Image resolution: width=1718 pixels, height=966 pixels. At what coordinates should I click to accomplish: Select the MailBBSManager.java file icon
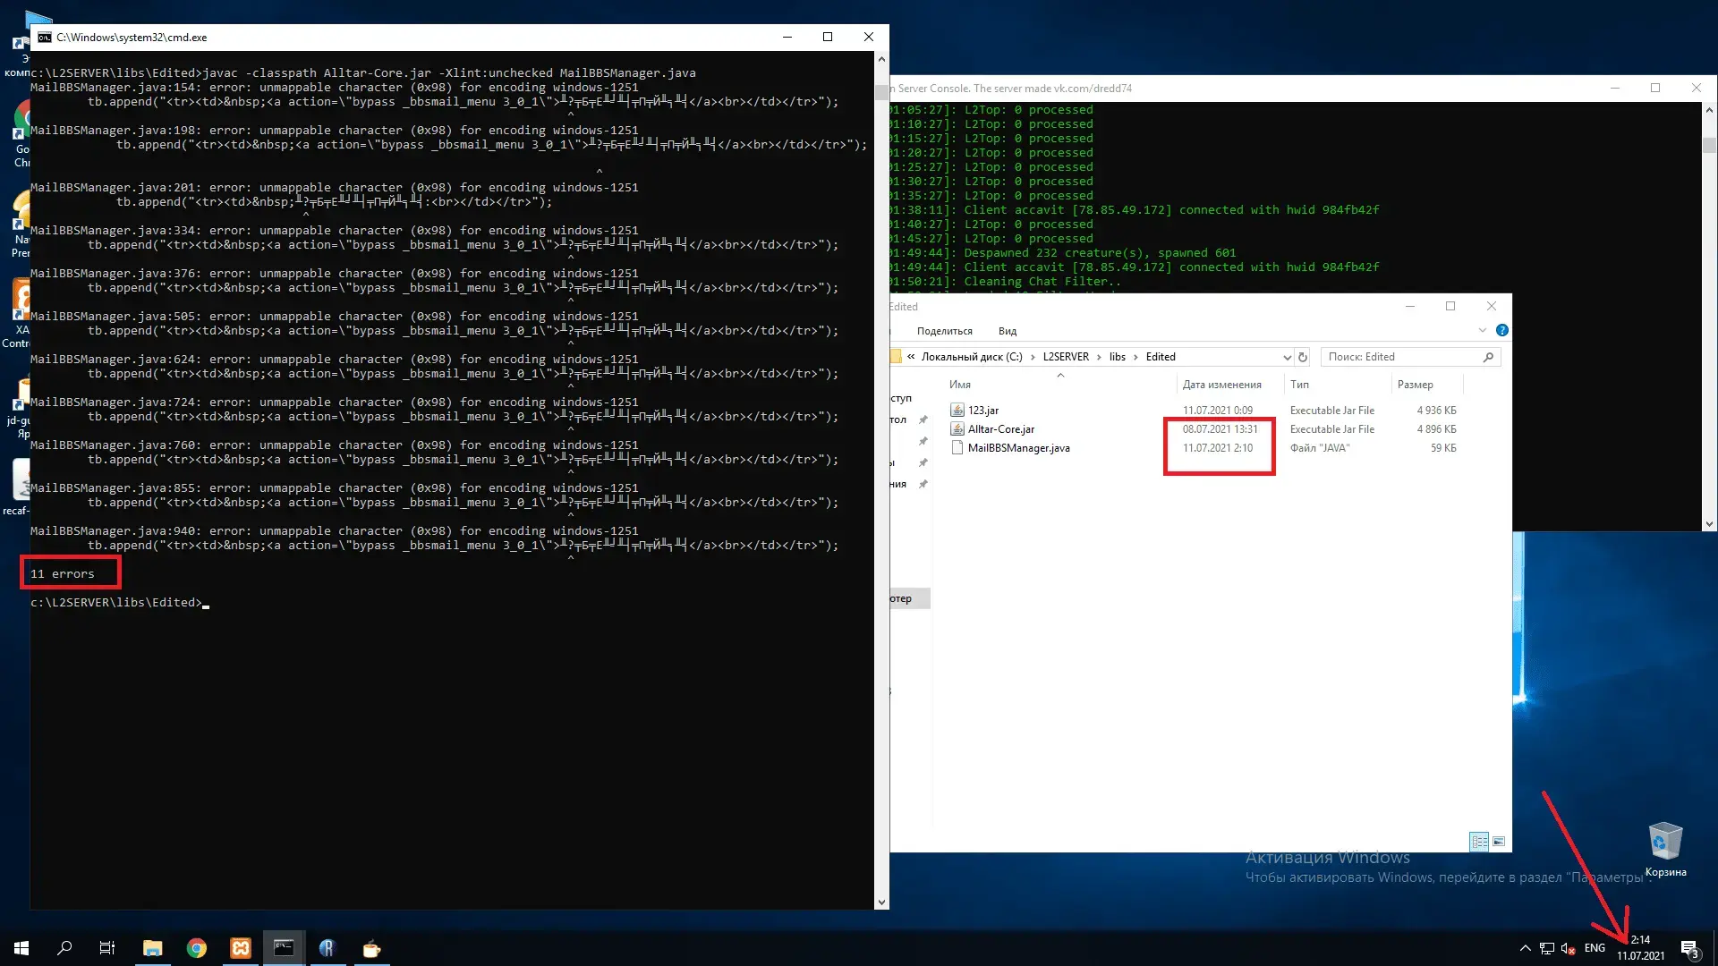pos(957,448)
